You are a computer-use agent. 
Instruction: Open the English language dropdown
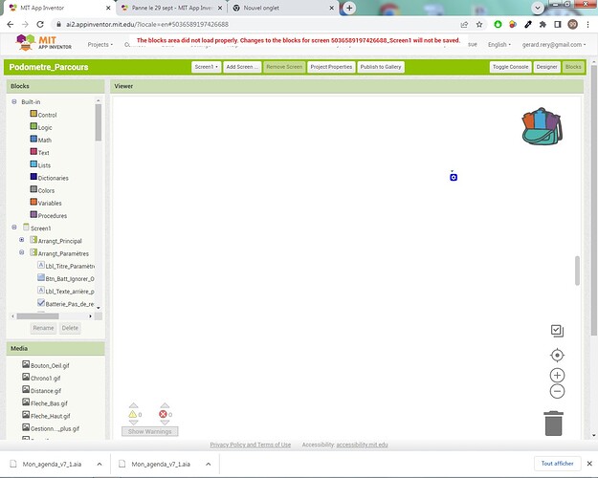(x=499, y=45)
